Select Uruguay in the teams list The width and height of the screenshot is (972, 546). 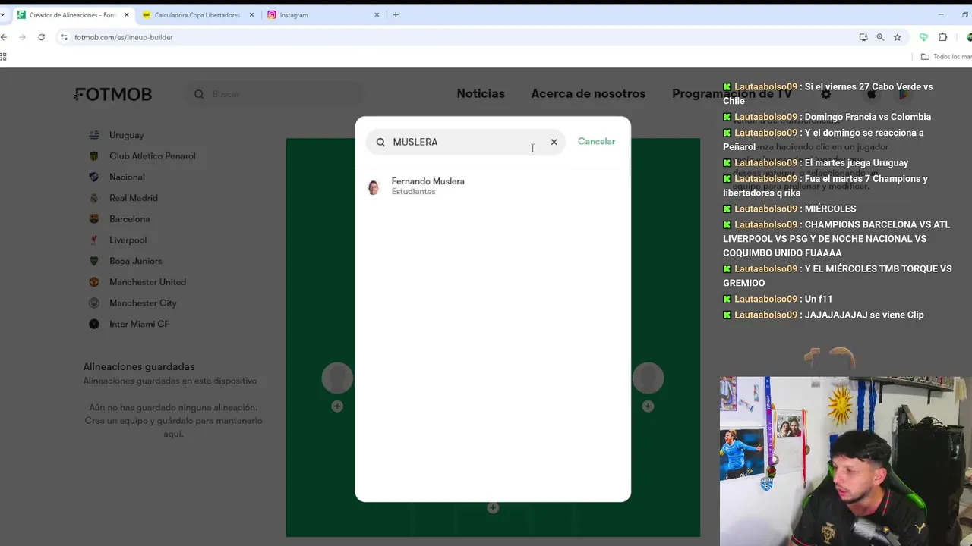(x=126, y=135)
